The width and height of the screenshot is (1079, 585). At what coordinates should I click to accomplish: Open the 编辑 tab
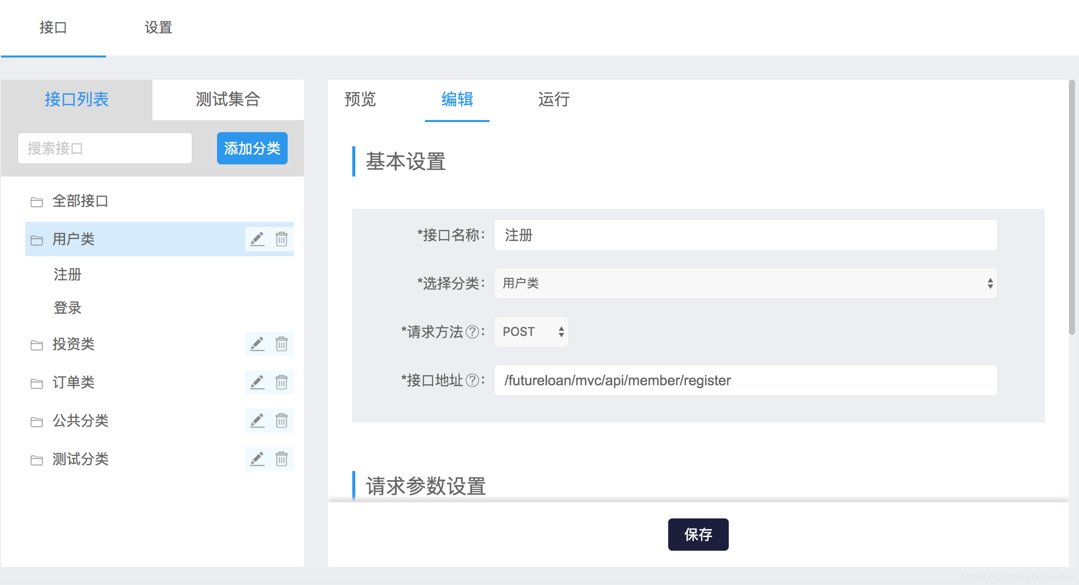point(457,99)
